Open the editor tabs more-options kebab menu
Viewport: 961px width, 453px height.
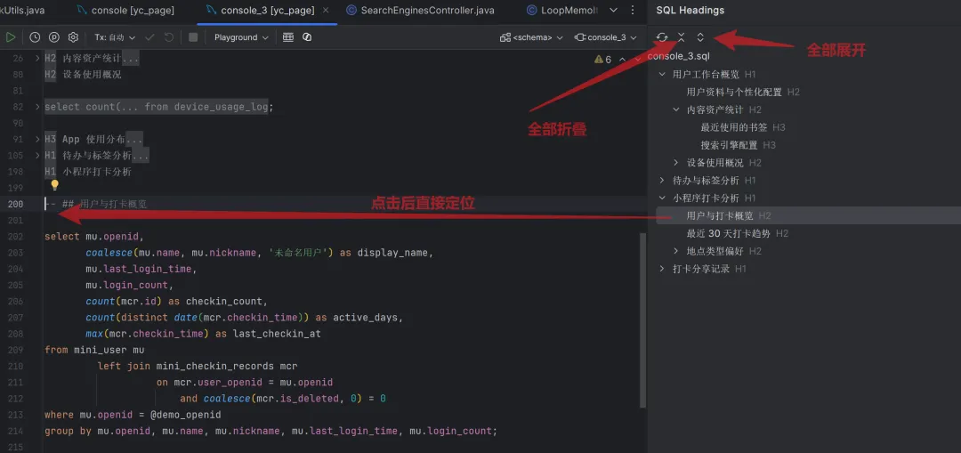click(634, 11)
